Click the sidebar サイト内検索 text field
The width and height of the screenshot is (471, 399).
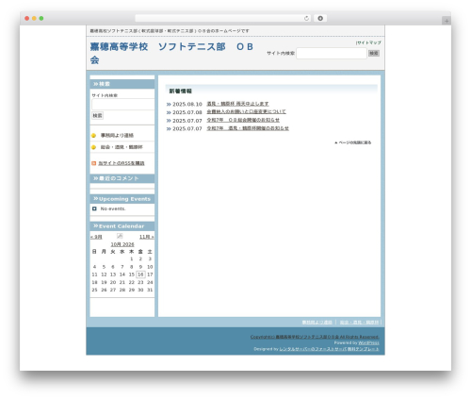coord(122,105)
